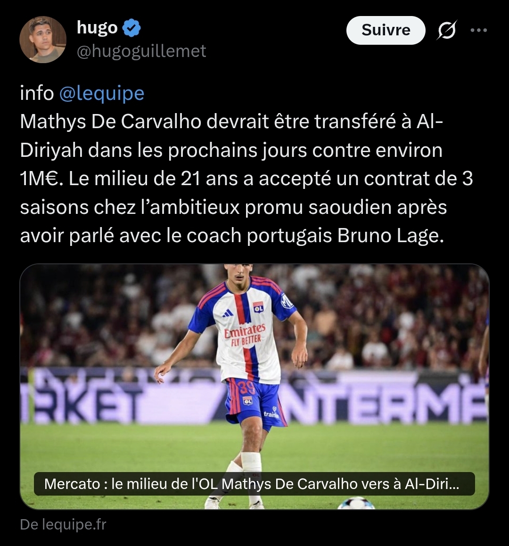
Task: Click the OL crest on the player's jersey
Action: point(258,308)
